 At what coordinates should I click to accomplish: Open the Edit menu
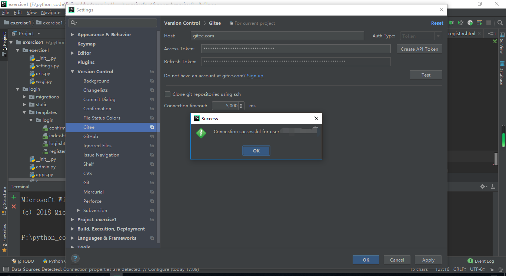click(18, 13)
